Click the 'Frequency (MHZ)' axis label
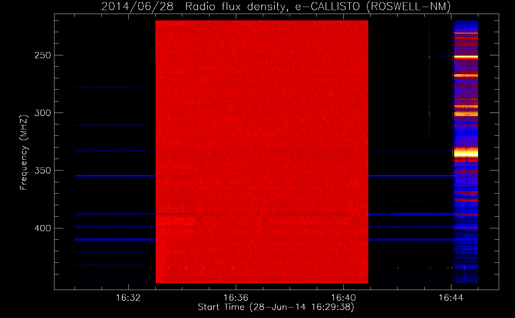Image resolution: width=515 pixels, height=318 pixels. pos(24,153)
